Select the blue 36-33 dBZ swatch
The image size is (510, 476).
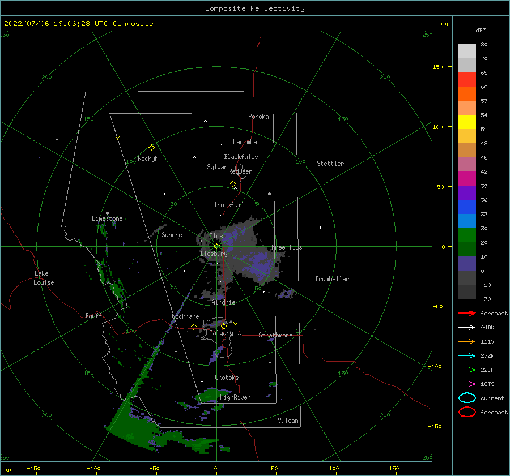(467, 207)
